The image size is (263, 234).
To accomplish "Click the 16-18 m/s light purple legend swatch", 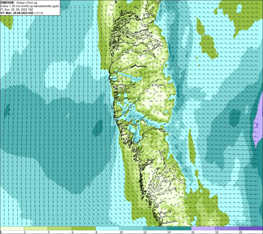I will [x=203, y=228].
